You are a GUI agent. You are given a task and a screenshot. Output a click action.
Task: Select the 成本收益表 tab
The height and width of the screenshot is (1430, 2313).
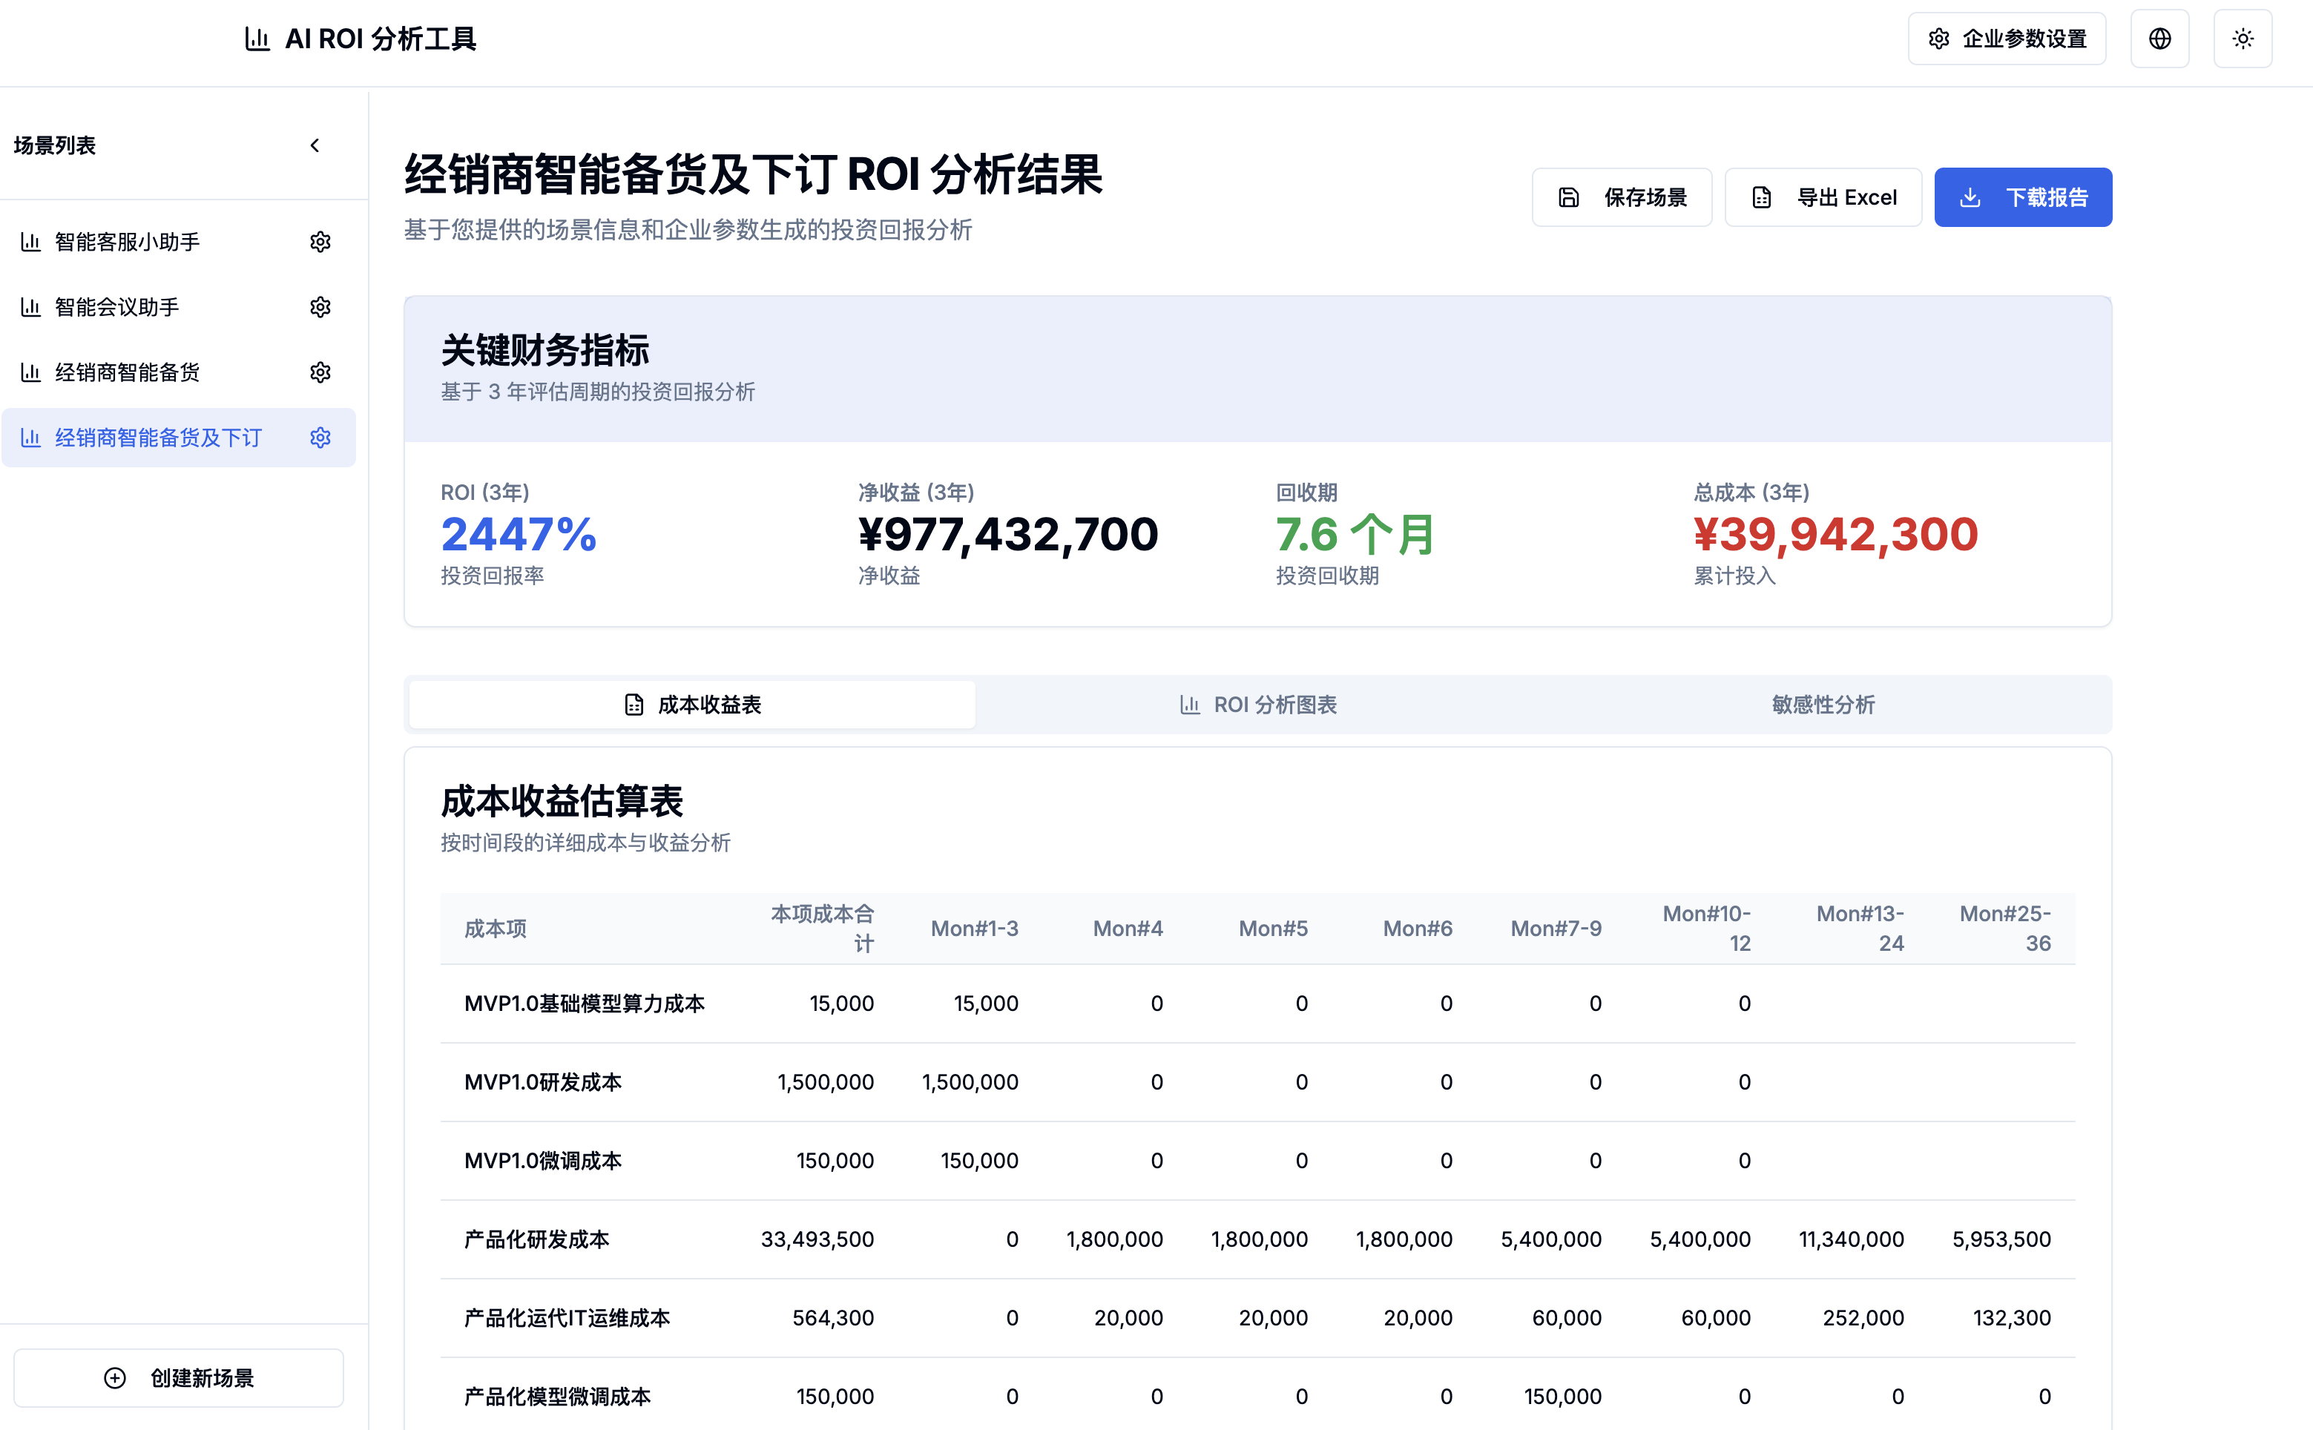(x=692, y=705)
